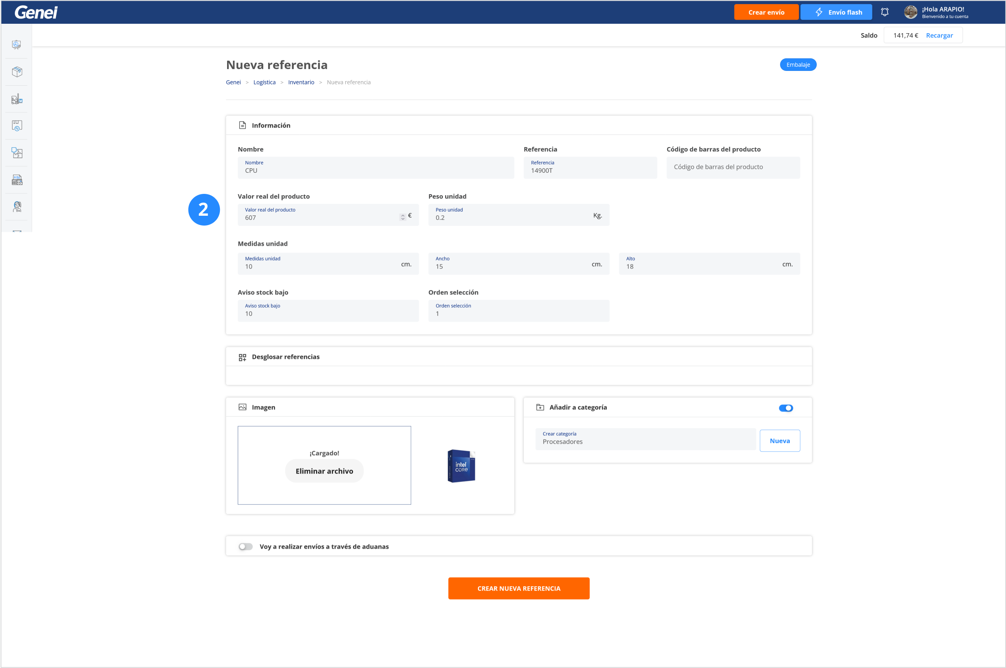Go to Inventario breadcrumb link

point(301,82)
